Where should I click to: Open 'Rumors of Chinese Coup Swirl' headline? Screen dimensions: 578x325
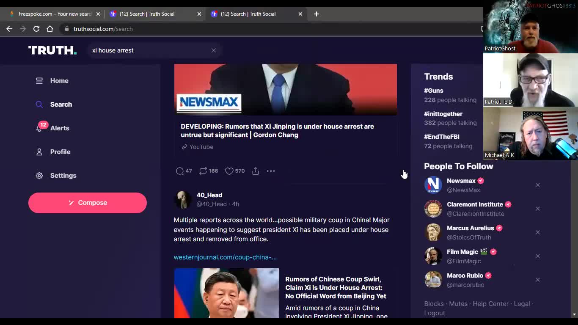(x=336, y=288)
